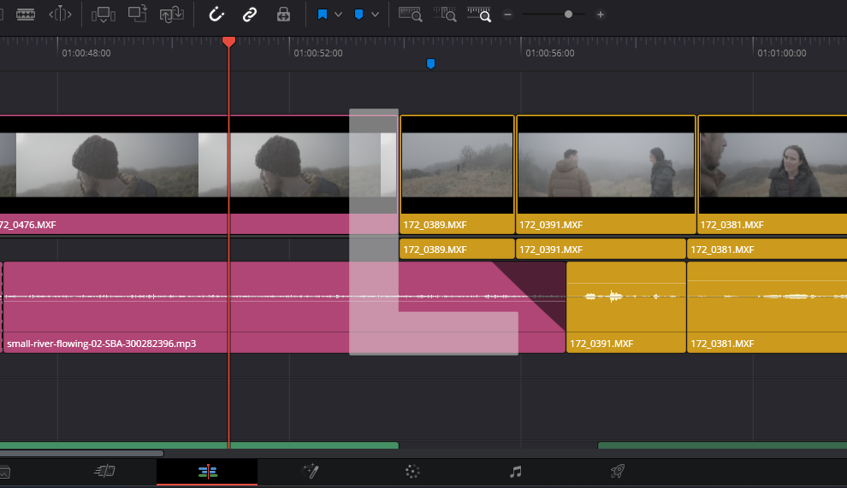The width and height of the screenshot is (847, 488).
Task: Select the Custom Zoom icon
Action: pyautogui.click(x=480, y=15)
